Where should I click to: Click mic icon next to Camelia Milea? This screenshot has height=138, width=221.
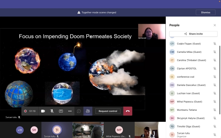[x=215, y=52]
